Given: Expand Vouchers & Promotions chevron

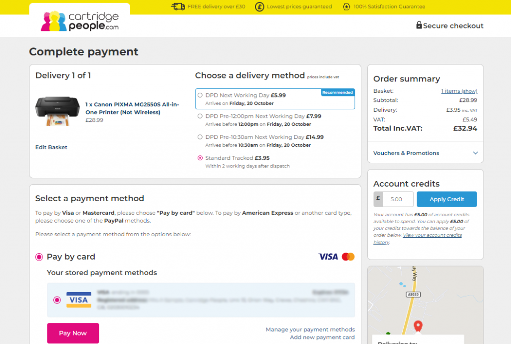Looking at the screenshot, I should coord(476,153).
